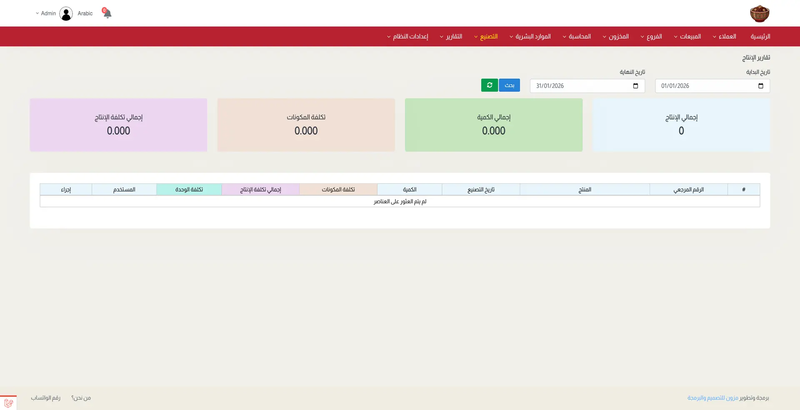This screenshot has width=800, height=410.
Task: Open the إعدادات النظام settings dropdown
Action: pyautogui.click(x=407, y=37)
